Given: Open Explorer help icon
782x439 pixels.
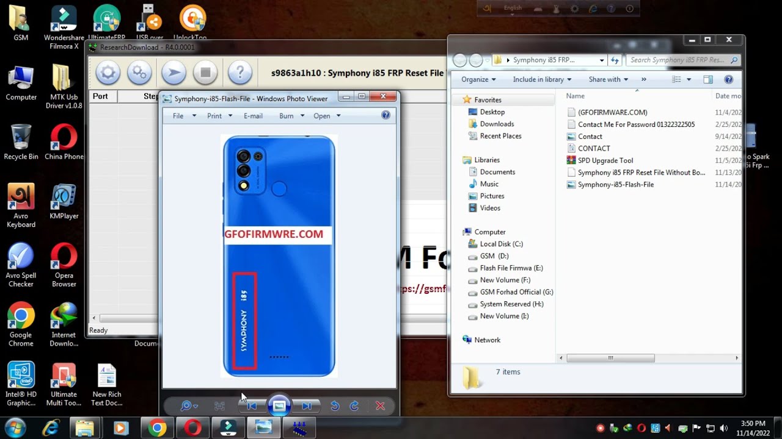Looking at the screenshot, I should [x=728, y=79].
